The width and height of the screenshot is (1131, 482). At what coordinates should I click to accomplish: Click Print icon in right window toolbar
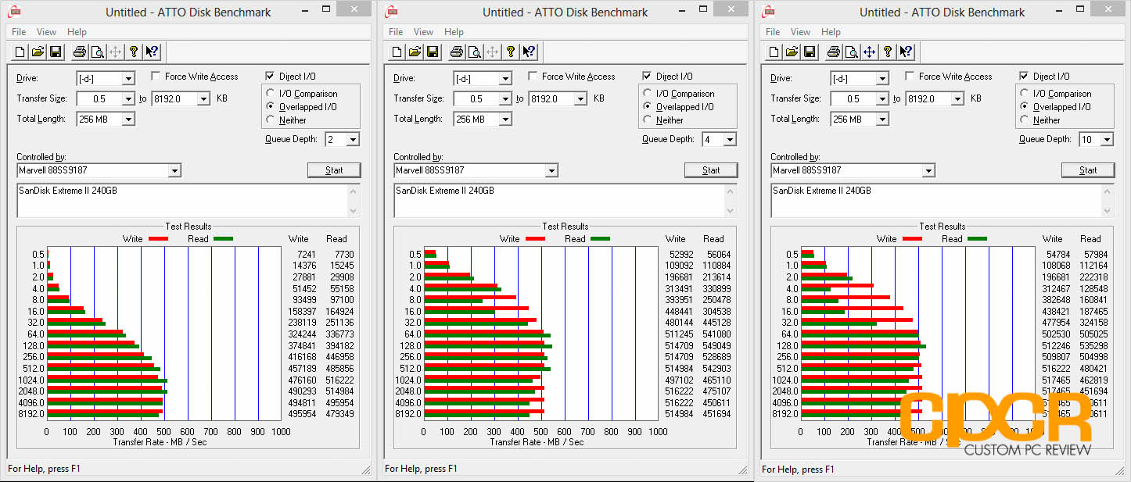(x=833, y=52)
